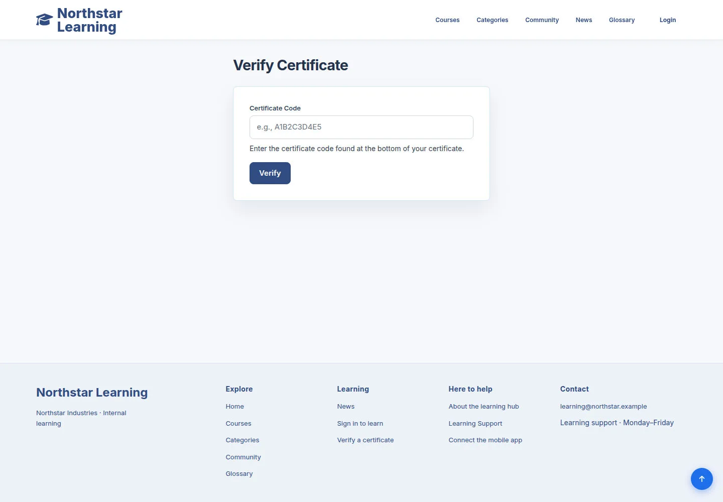The image size is (723, 502).
Task: Click the scroll-to-top arrow button
Action: [702, 479]
